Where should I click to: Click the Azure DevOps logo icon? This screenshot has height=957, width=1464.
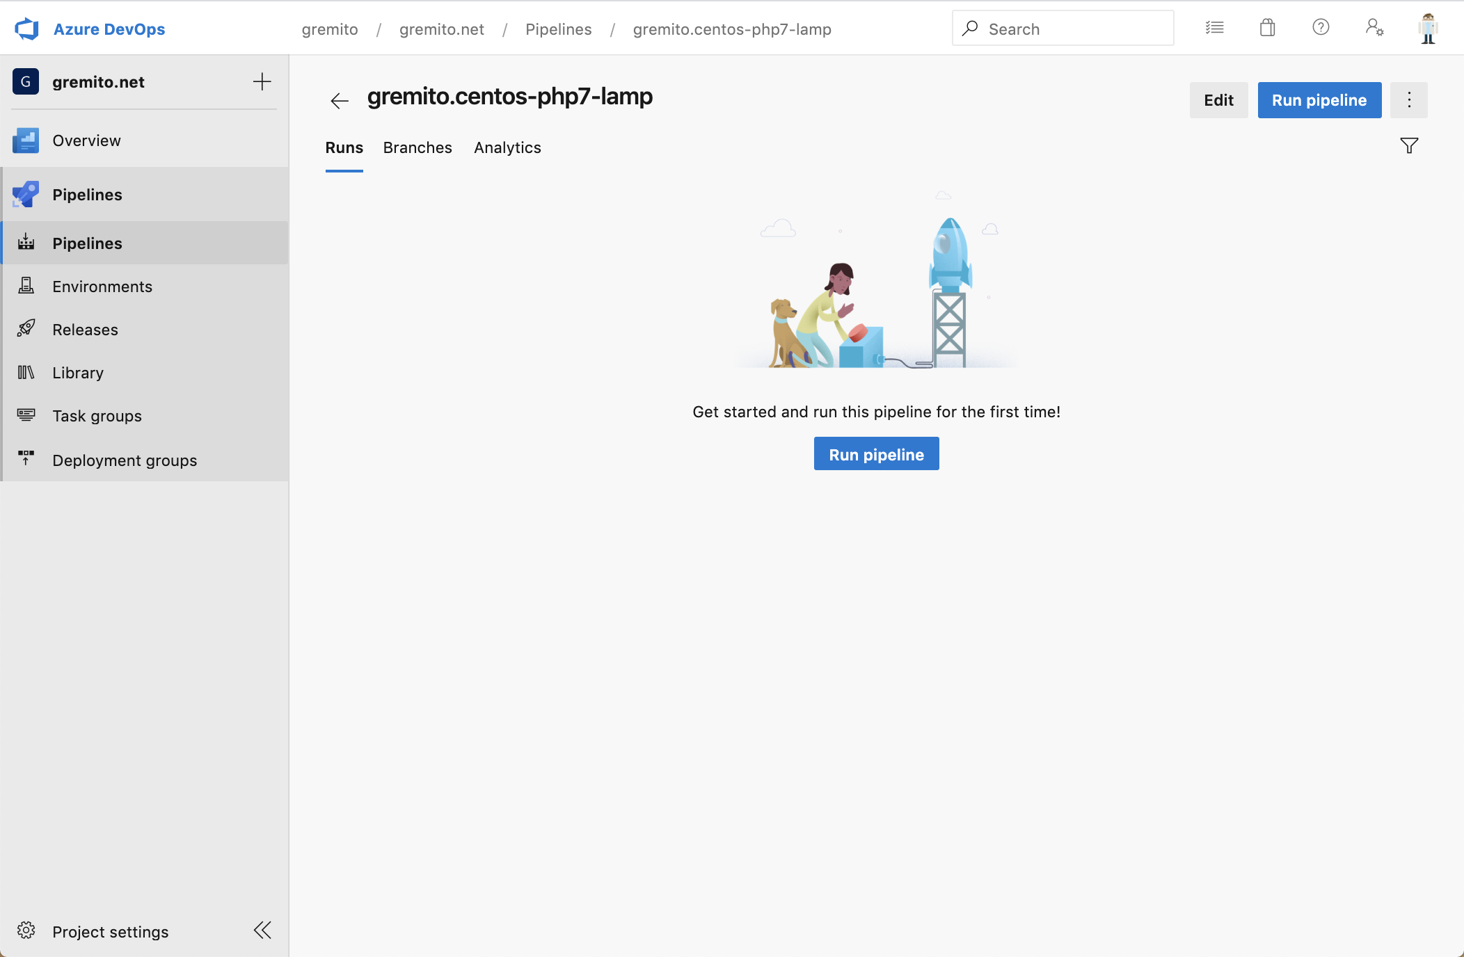click(26, 29)
